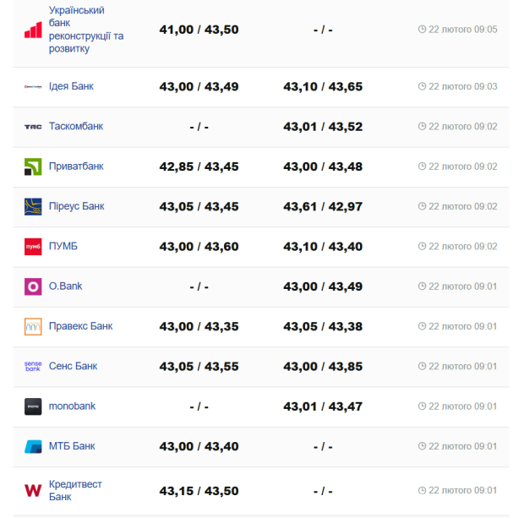
Task: Click the red ПУМБ logo icon
Action: tap(33, 247)
